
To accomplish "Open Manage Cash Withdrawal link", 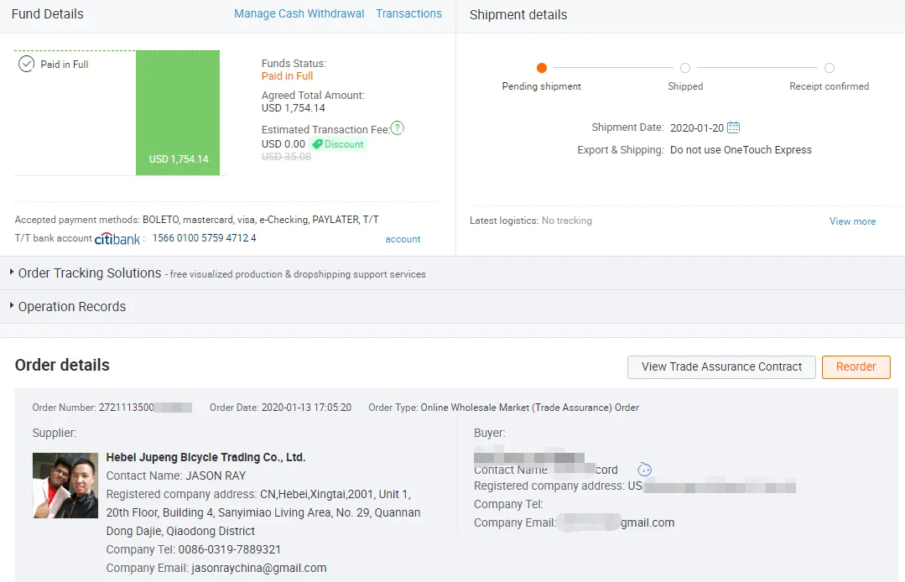I will pos(299,13).
